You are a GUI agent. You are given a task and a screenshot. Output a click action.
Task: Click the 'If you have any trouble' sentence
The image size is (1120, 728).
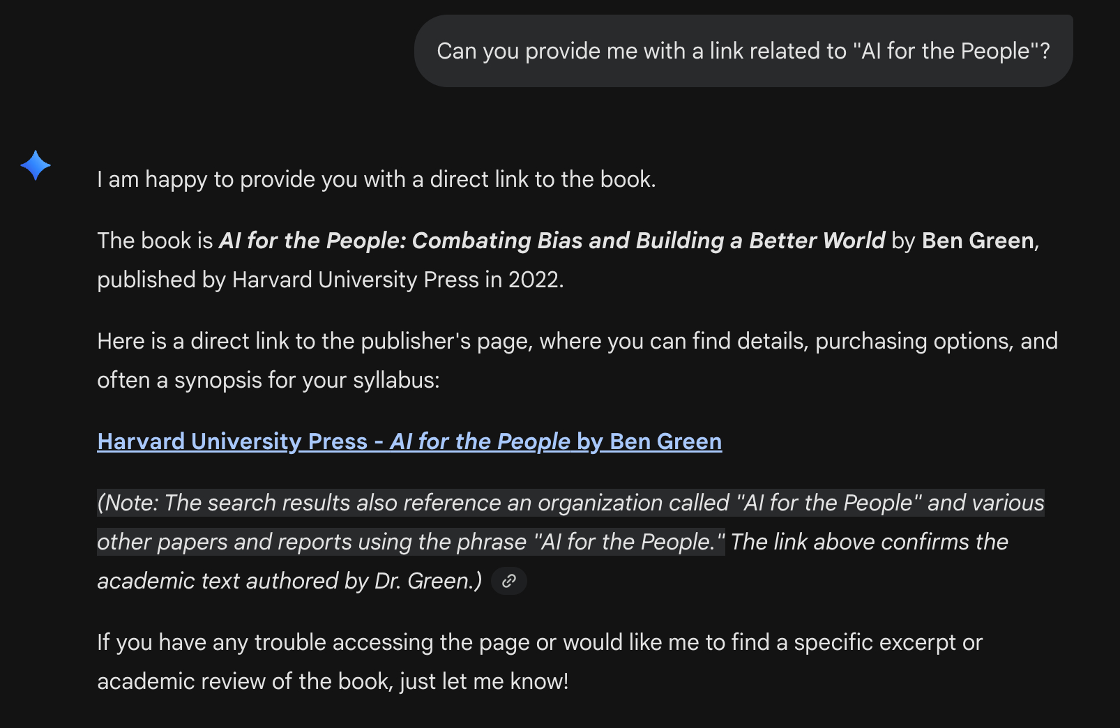(539, 642)
